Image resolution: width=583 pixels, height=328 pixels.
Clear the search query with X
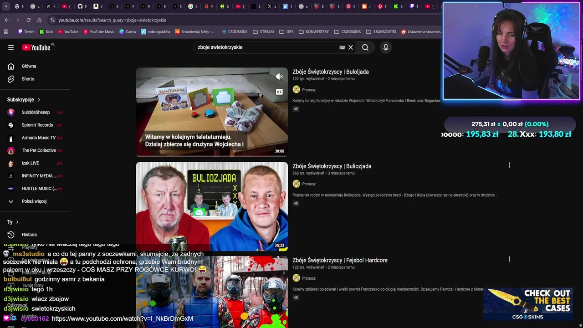pyautogui.click(x=351, y=47)
